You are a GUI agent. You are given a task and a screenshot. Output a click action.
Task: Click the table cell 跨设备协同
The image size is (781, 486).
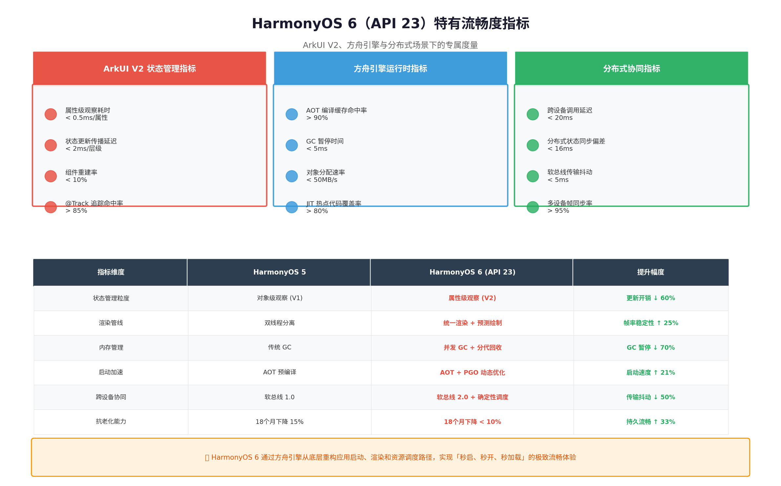pos(111,397)
